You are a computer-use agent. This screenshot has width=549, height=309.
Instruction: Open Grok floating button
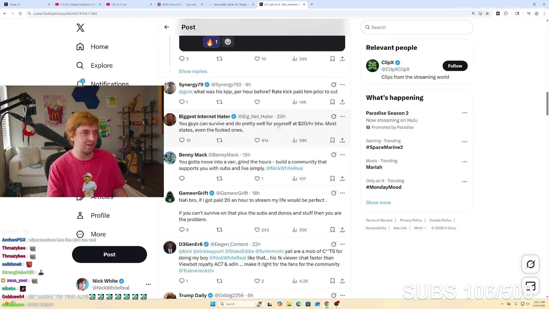pyautogui.click(x=531, y=264)
